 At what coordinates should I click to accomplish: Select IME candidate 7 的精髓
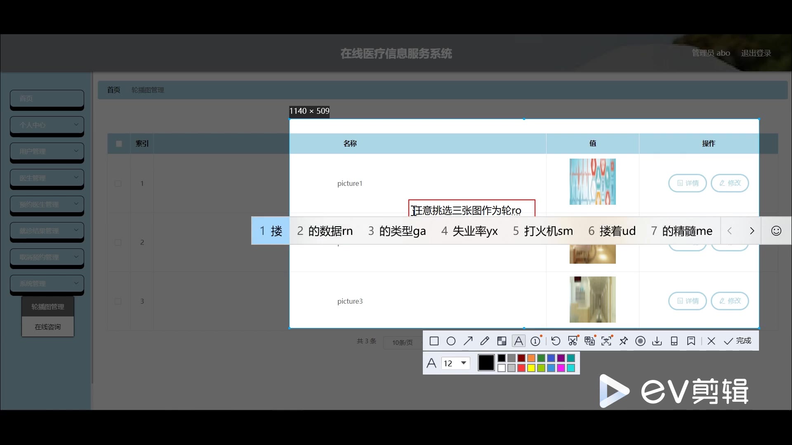[681, 231]
